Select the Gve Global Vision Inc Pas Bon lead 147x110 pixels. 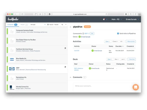pyautogui.click(x=37, y=40)
